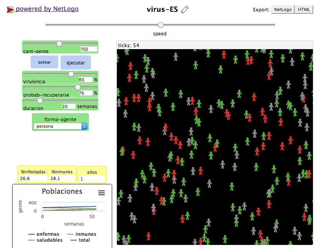Click the powered by NetLogo link

[x=47, y=9]
